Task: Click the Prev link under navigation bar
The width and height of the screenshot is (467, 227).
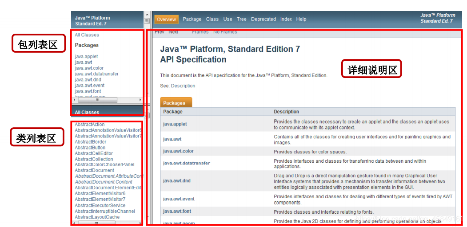Action: 160,32
